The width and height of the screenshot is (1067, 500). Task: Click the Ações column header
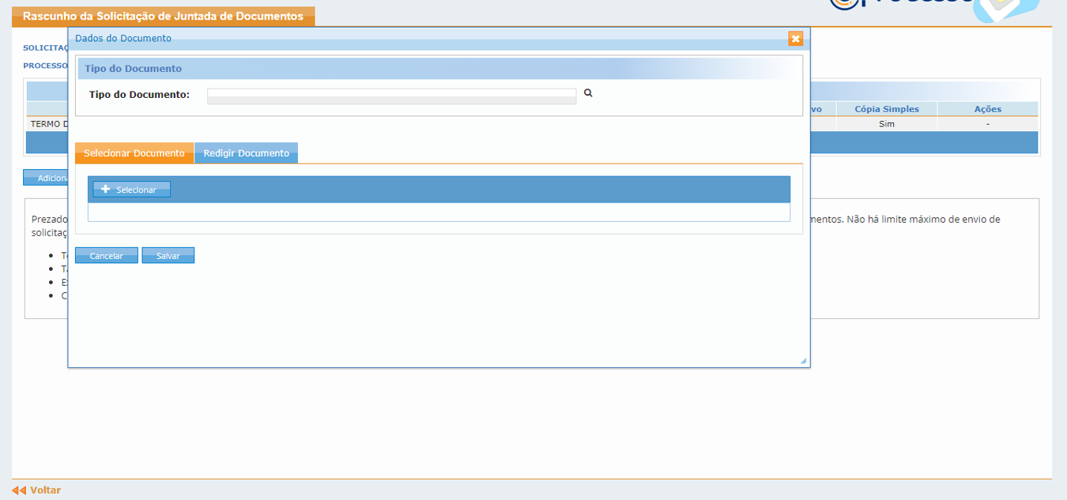click(x=988, y=109)
